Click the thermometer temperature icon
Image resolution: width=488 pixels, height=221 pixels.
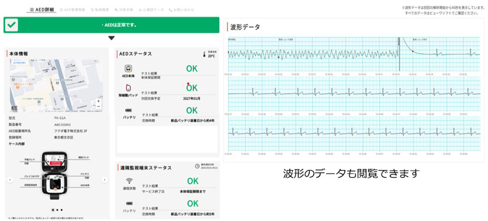click(204, 54)
